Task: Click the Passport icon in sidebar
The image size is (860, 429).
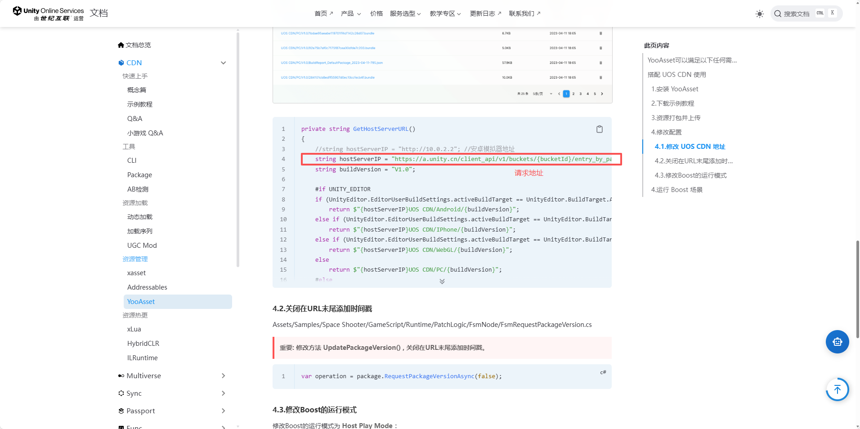Action: (121, 411)
